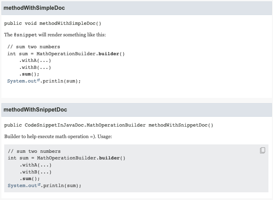273x200 pixels.
Task: Click the @snippet inline code word
Action: [x=25, y=35]
